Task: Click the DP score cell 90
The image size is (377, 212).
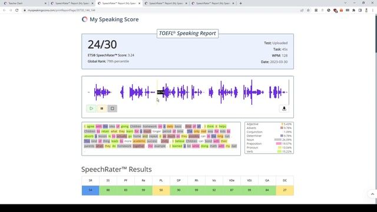Action: coord(178,190)
